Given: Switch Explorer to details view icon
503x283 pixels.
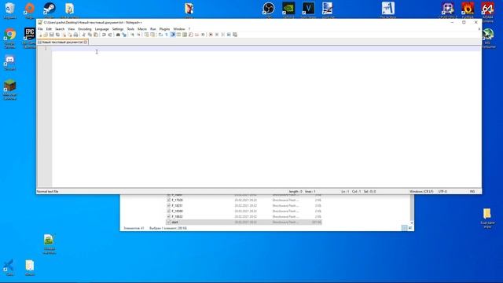Looking at the screenshot, I should pos(405,228).
